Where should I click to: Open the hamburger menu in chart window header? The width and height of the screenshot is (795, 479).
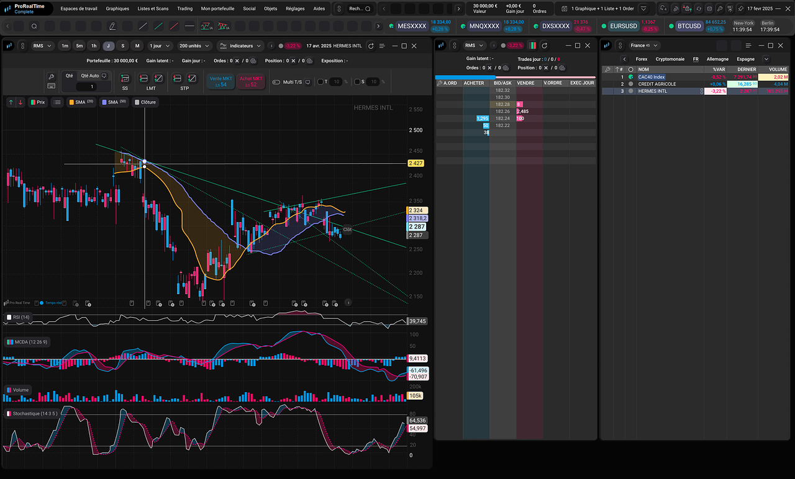(x=383, y=46)
